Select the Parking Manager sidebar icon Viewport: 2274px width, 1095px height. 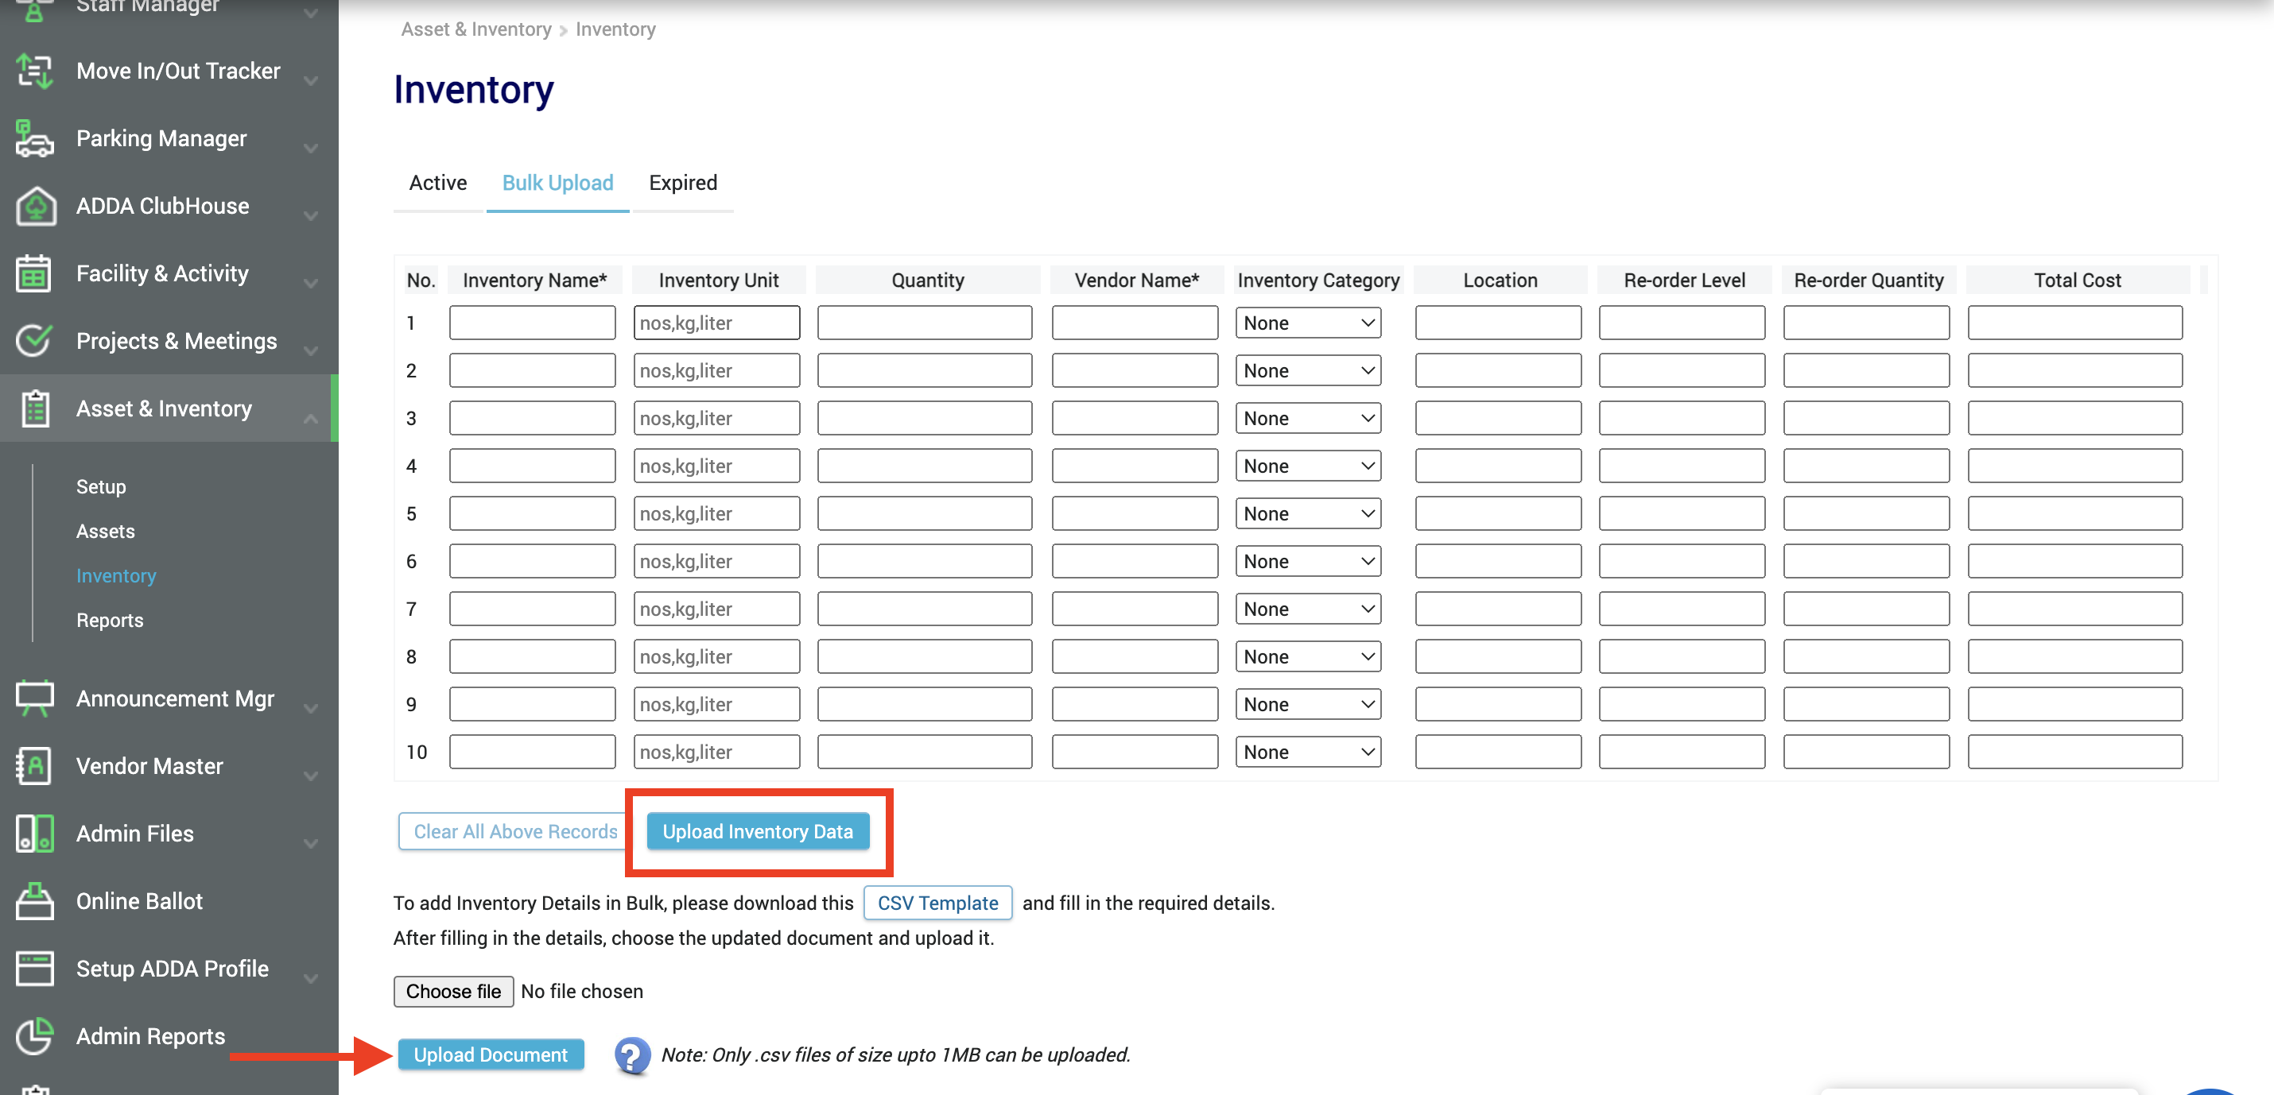tap(33, 137)
